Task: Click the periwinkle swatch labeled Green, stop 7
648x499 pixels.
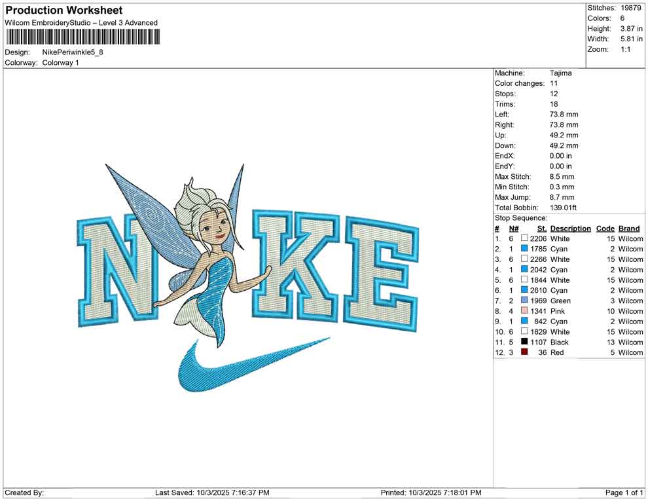Action: coord(524,300)
